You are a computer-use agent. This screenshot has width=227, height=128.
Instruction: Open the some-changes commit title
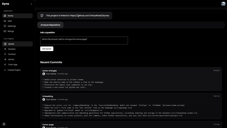point(50,71)
